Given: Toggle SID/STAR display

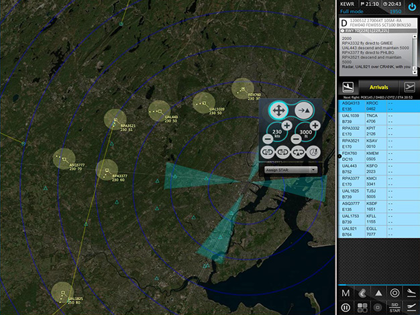Looking at the screenshot, I should (395, 308).
